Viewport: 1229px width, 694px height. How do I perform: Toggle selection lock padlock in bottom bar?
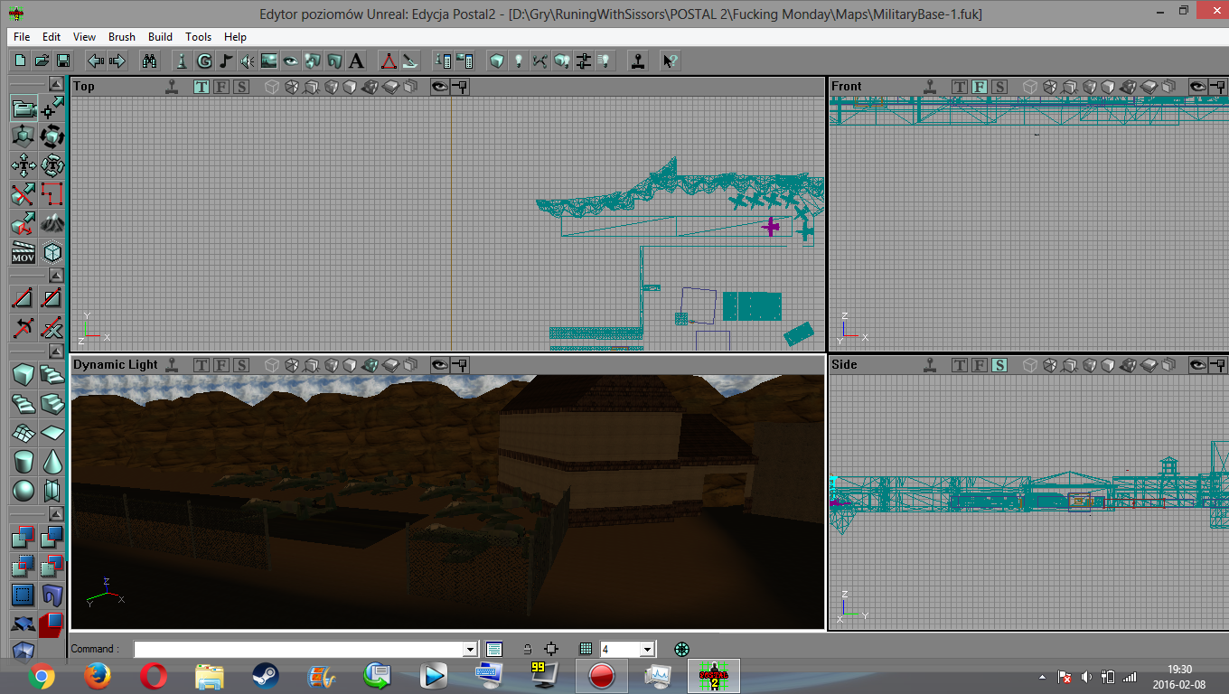click(528, 649)
